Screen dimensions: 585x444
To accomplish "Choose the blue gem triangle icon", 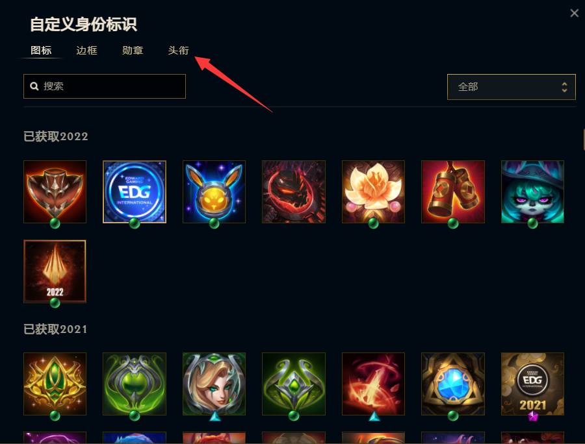I will coord(453,384).
